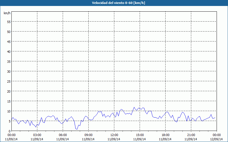Click the 55 value on the y-axis
The width and height of the screenshot is (228, 142).
click(x=9, y=22)
